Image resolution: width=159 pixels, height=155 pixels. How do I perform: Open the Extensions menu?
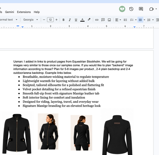24,12
